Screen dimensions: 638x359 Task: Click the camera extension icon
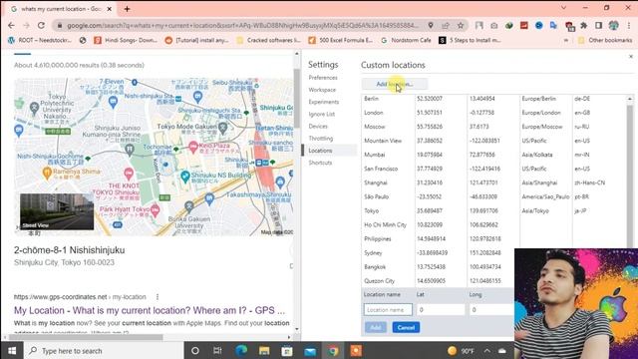point(494,26)
